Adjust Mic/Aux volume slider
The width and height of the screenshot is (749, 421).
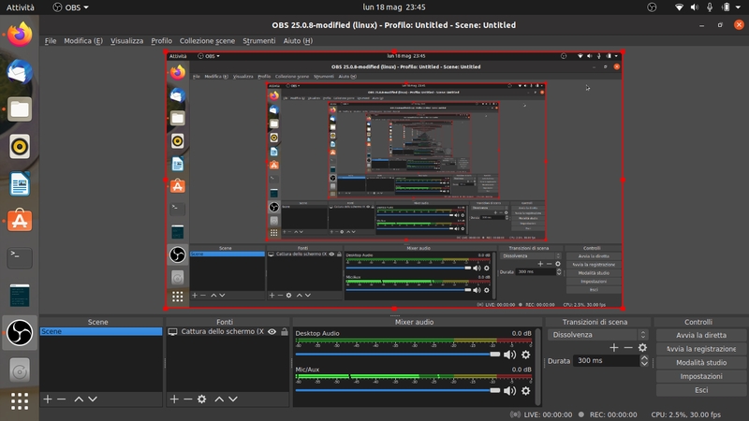(397, 390)
